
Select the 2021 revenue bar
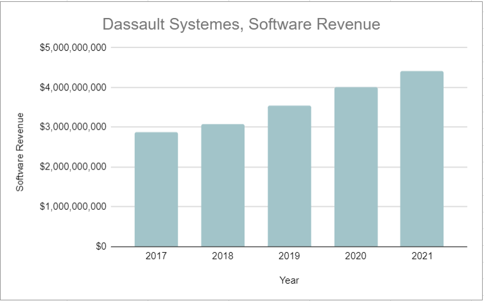coord(422,159)
